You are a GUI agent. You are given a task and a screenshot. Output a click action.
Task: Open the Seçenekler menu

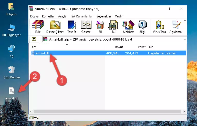[104, 16]
